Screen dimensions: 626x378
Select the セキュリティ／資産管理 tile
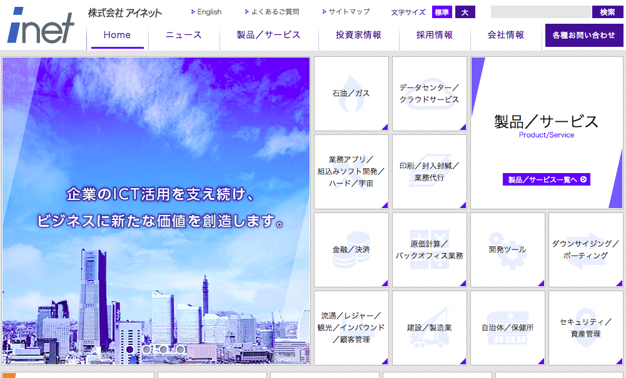click(x=585, y=327)
